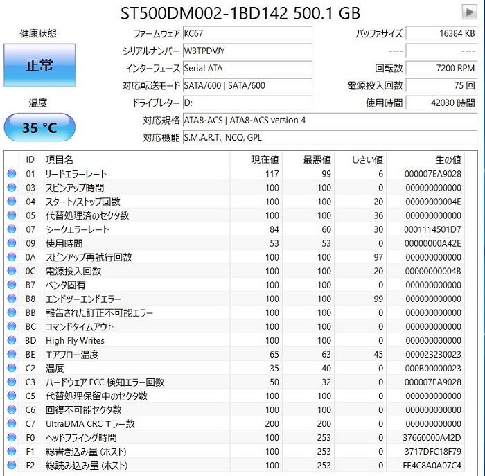The image size is (485, 476).
Task: Select the 代替処理済のセクタ数 attribute name
Action: point(87,215)
